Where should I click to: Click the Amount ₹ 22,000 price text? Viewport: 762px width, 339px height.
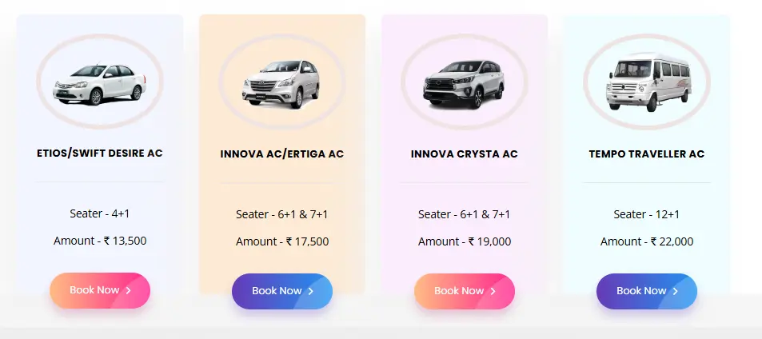[x=647, y=241]
